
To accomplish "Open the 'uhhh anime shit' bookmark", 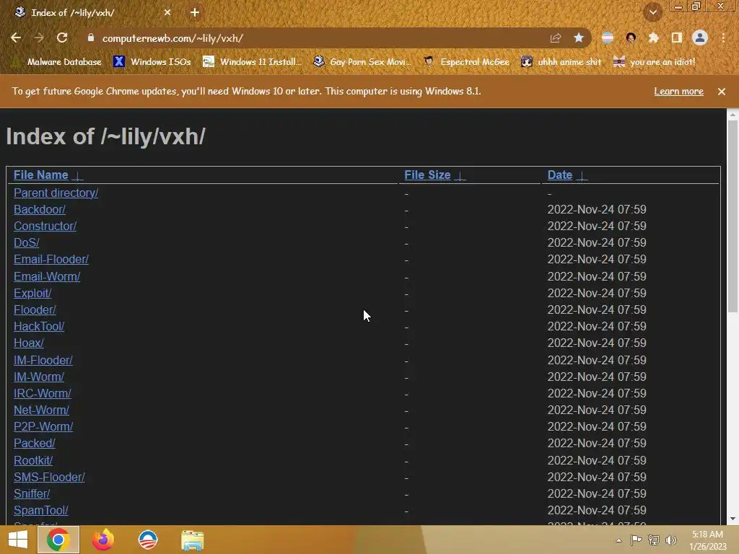I will click(x=561, y=62).
